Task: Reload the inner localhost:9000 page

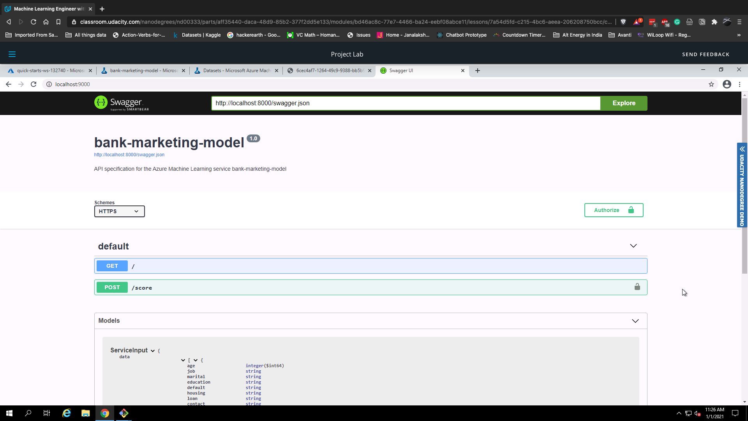Action: pos(34,84)
